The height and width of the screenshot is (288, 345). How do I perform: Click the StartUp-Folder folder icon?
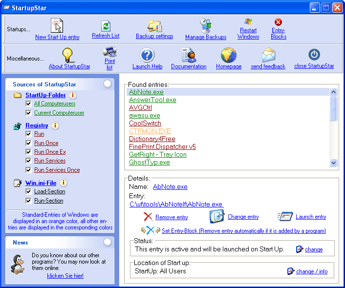pos(18,95)
